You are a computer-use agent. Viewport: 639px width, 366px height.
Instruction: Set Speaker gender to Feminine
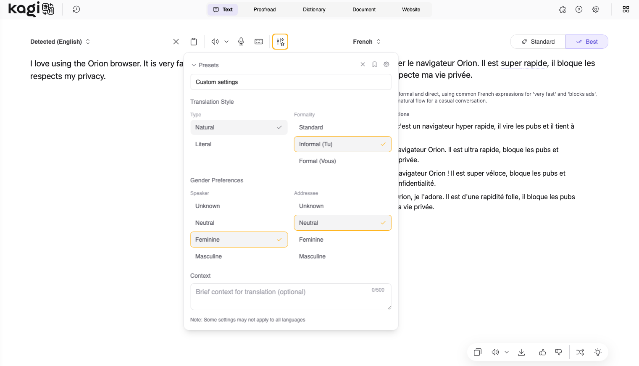(x=239, y=240)
